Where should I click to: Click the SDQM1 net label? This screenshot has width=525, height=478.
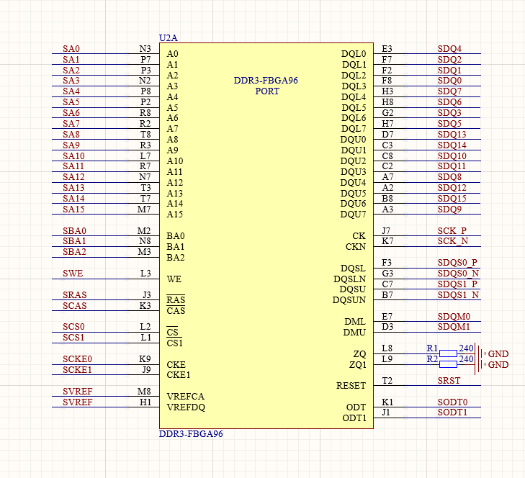click(x=454, y=327)
